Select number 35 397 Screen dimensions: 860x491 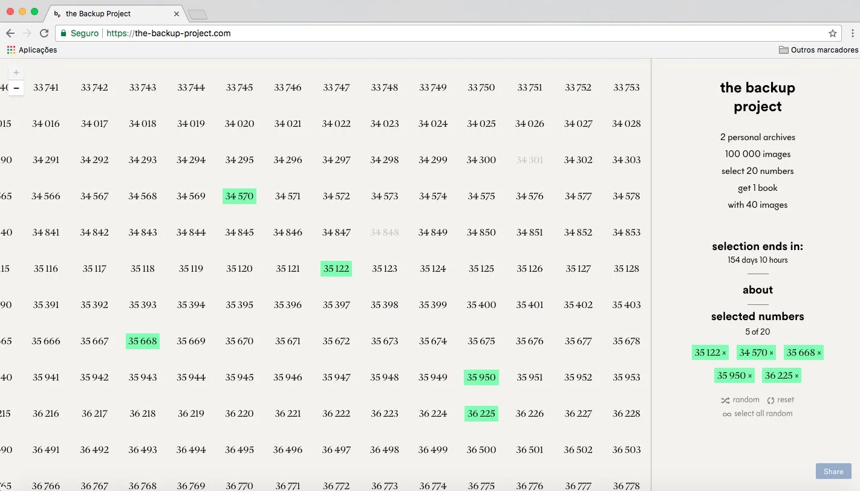click(x=336, y=305)
